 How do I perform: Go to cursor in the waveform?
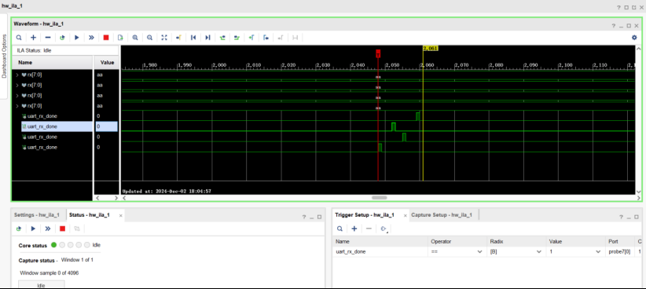[x=179, y=38]
